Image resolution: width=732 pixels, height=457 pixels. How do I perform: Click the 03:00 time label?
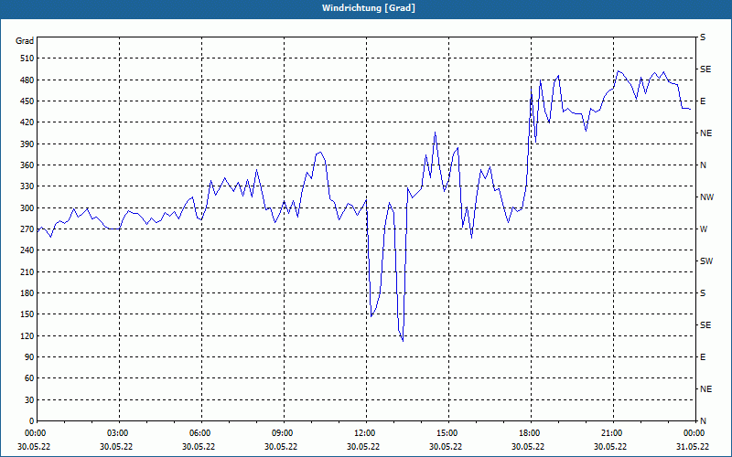tap(117, 433)
